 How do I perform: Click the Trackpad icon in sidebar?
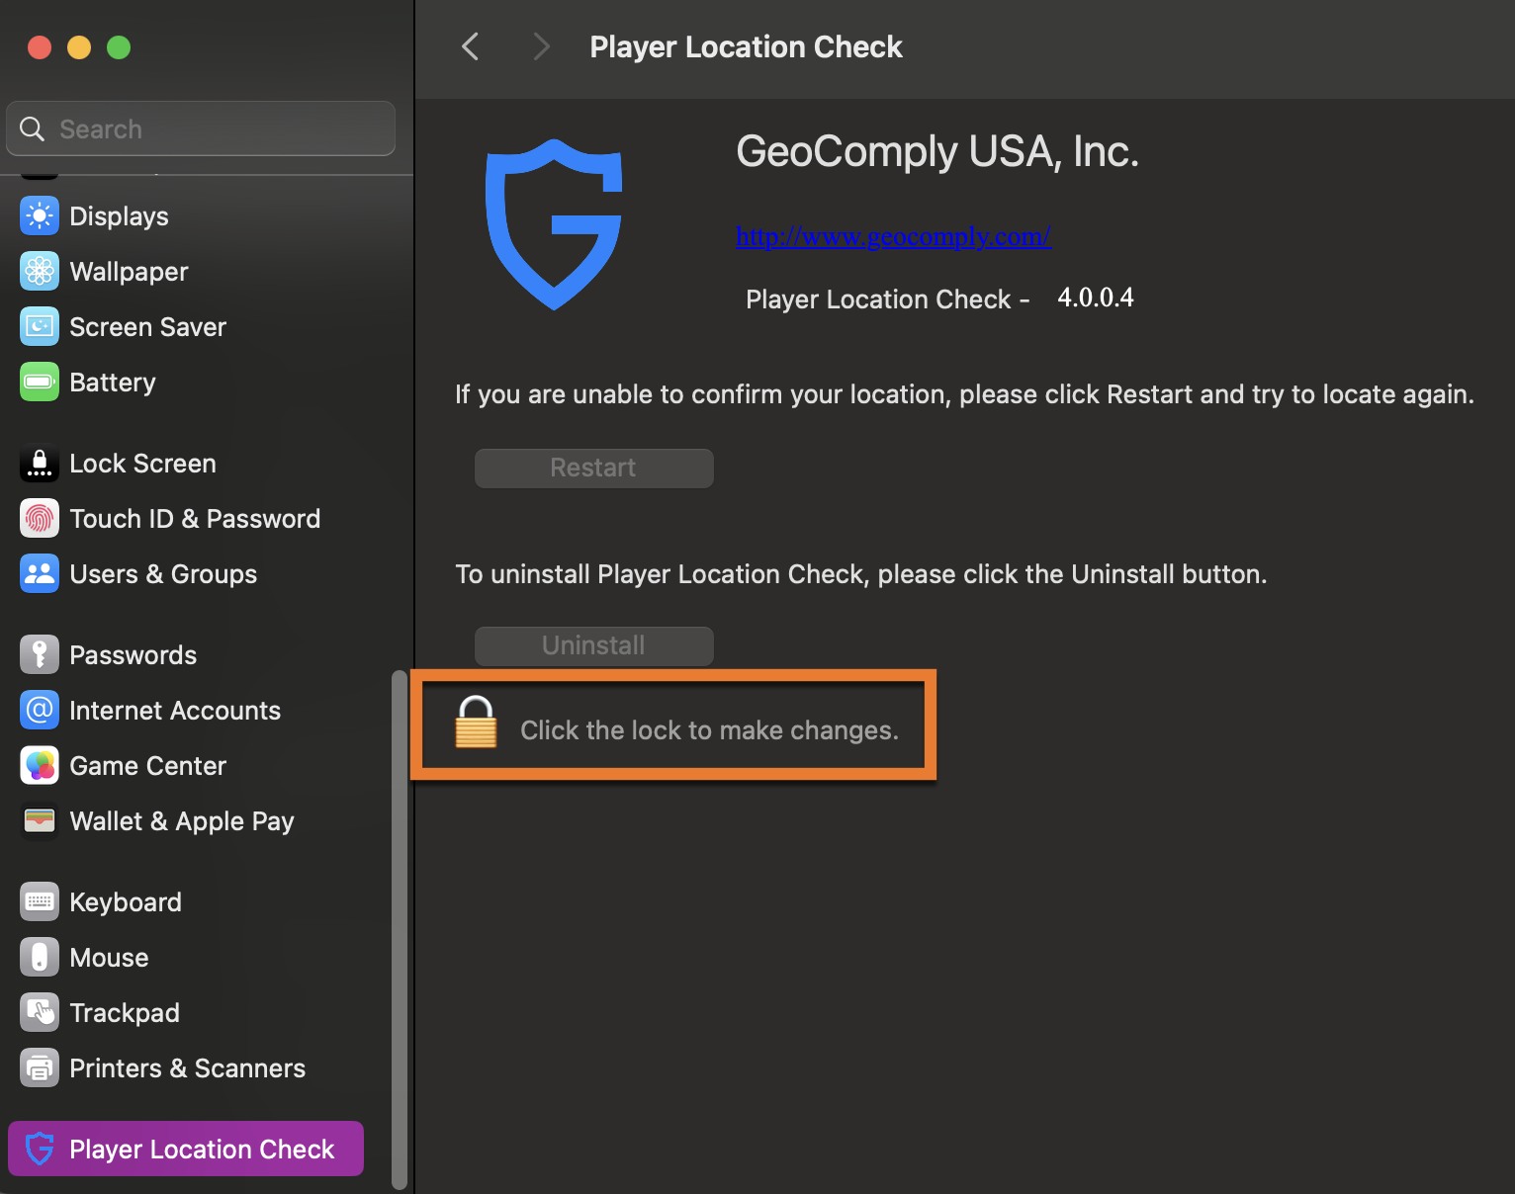(40, 1012)
